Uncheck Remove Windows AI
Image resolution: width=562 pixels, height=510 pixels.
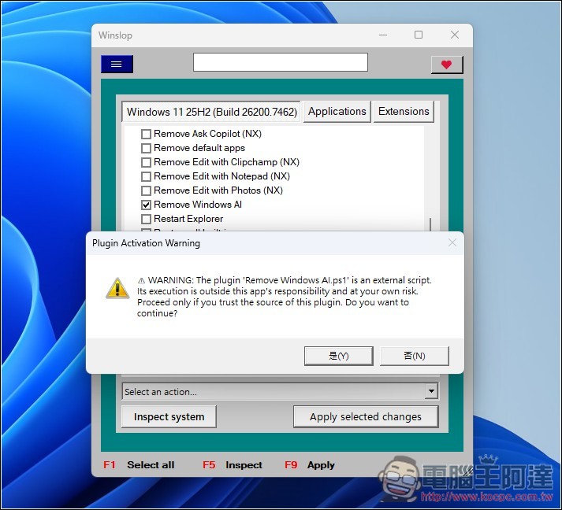(146, 205)
